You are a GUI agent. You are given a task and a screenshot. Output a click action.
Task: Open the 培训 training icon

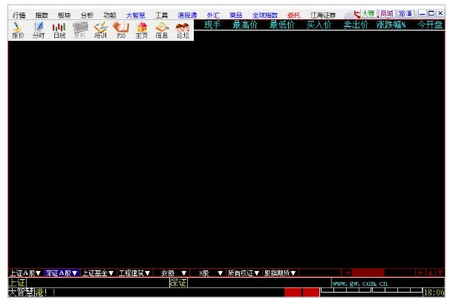point(100,30)
